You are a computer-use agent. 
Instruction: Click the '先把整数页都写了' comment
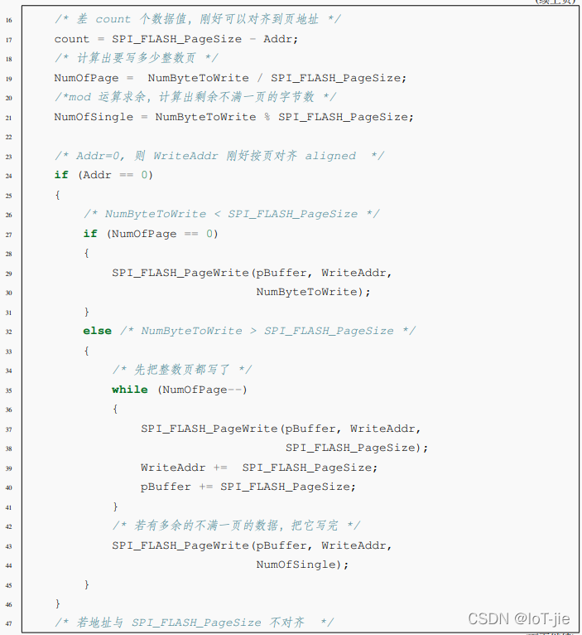[x=182, y=370]
